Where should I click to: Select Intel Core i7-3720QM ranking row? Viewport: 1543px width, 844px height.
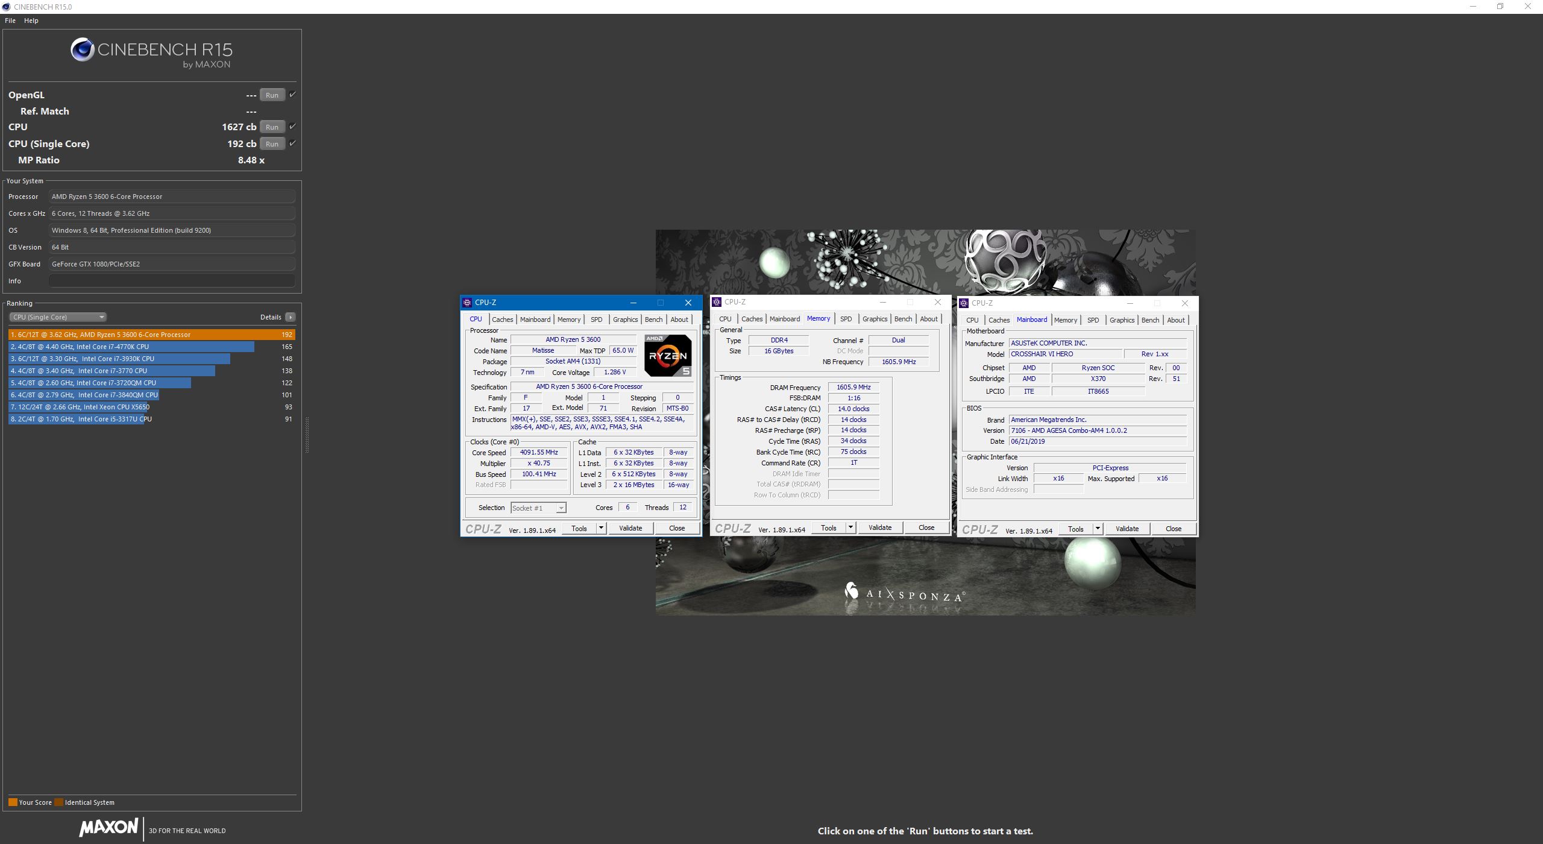[151, 383]
